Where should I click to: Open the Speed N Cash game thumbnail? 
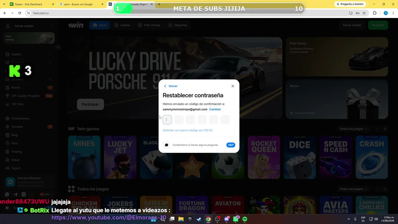pos(336,157)
